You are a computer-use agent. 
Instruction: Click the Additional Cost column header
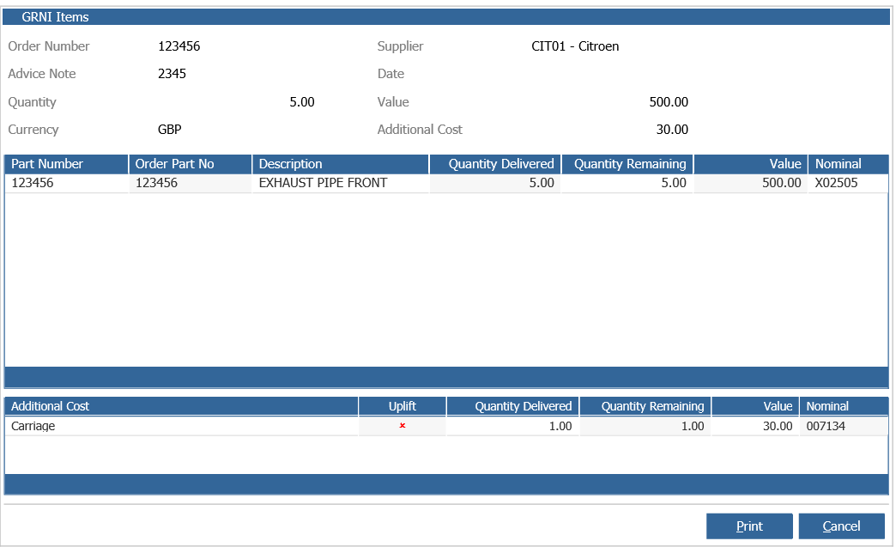181,406
